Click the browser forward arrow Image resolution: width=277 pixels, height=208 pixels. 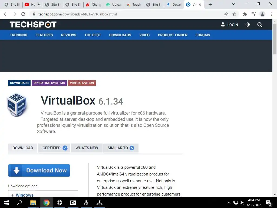(x=15, y=14)
